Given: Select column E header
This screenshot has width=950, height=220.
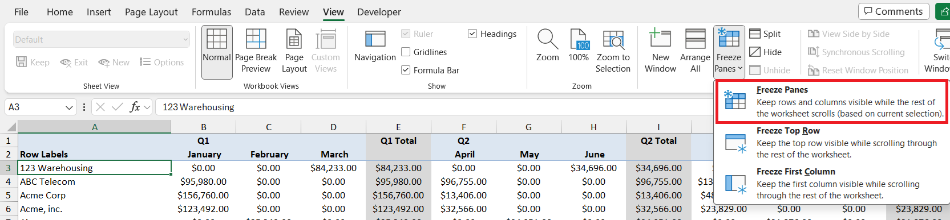Looking at the screenshot, I should click(398, 127).
